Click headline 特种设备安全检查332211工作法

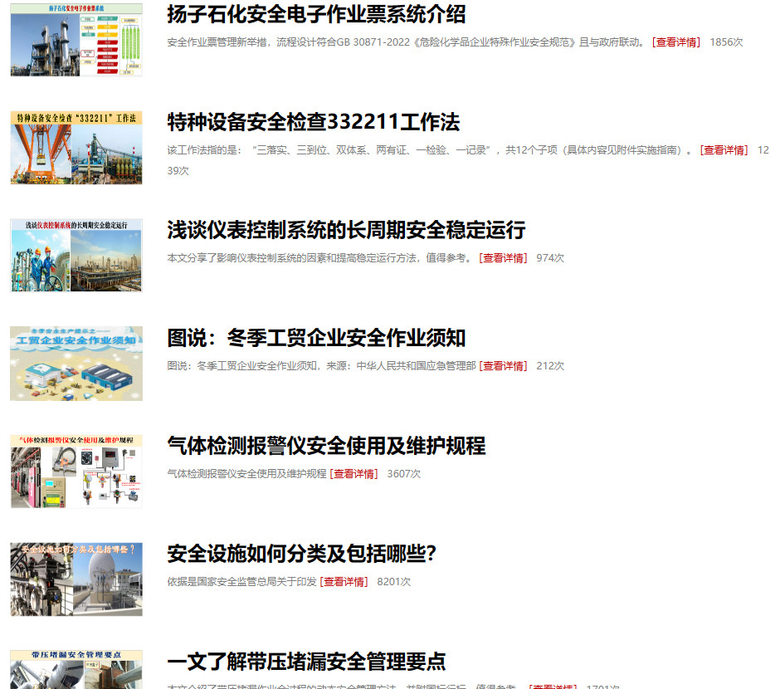(313, 122)
